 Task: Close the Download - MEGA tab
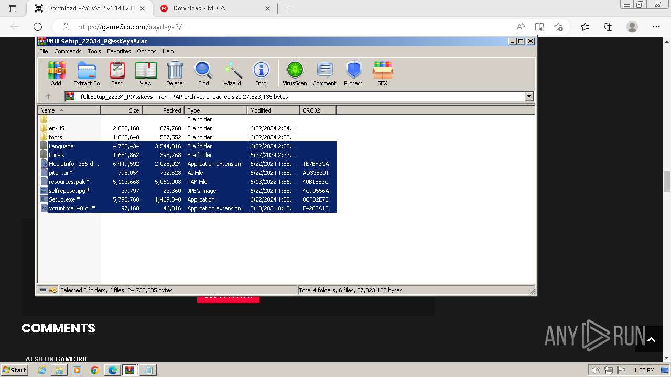pyautogui.click(x=268, y=8)
